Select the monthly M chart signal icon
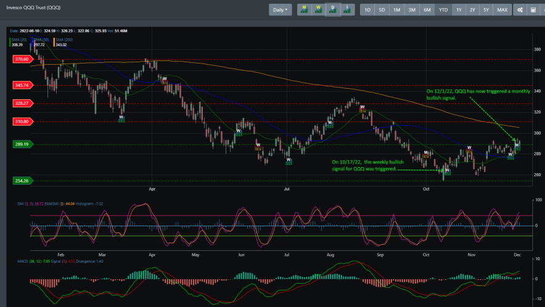The image size is (545, 307). coord(304,10)
